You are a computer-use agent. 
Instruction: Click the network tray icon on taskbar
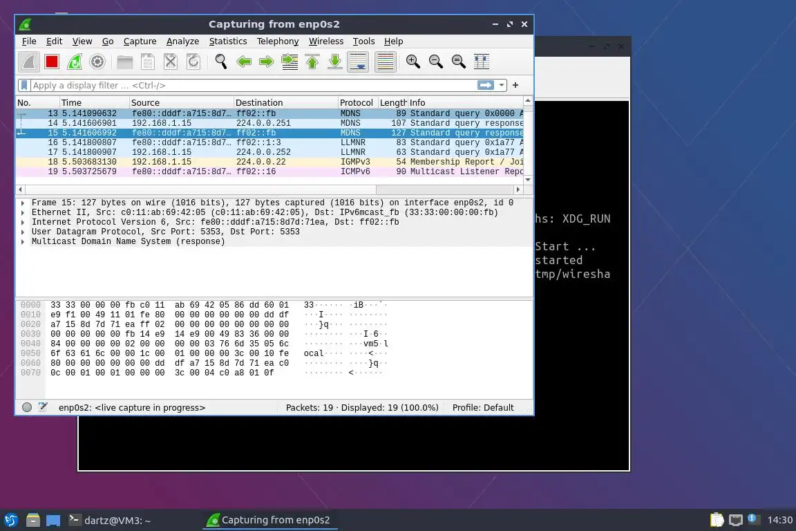coord(736,520)
